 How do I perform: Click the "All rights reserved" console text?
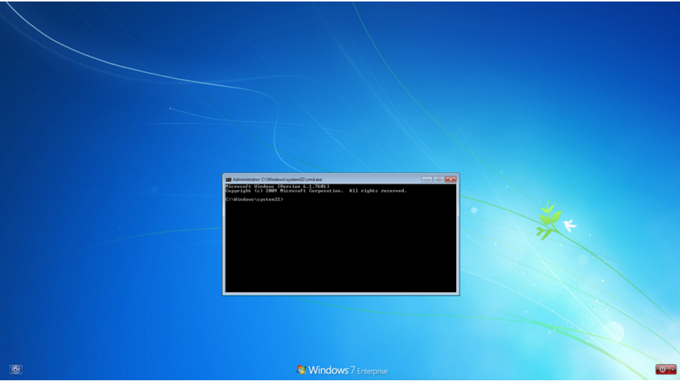pyautogui.click(x=378, y=191)
